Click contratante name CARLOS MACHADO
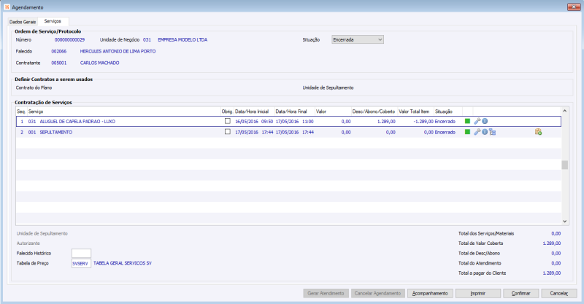584x304 pixels. (x=99, y=63)
